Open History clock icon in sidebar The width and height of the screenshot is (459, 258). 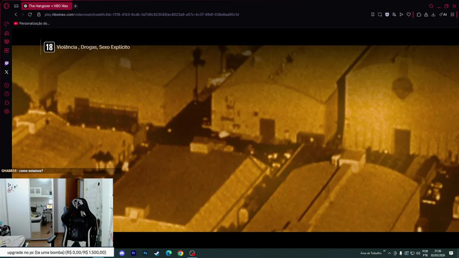(x=6, y=94)
